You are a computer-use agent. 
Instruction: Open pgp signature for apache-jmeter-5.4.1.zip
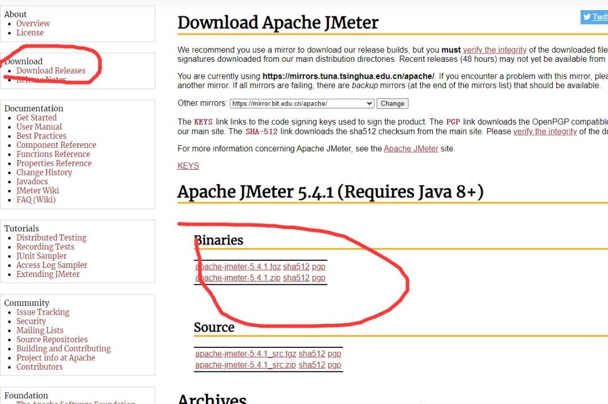click(x=319, y=278)
